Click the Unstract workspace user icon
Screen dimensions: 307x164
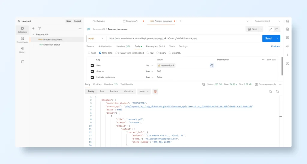click(19, 21)
